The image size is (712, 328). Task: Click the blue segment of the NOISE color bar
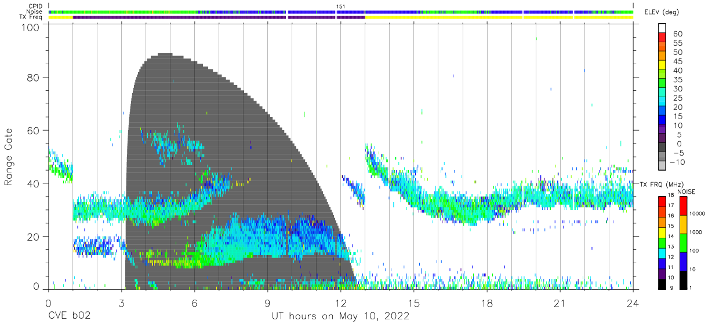[x=684, y=261]
